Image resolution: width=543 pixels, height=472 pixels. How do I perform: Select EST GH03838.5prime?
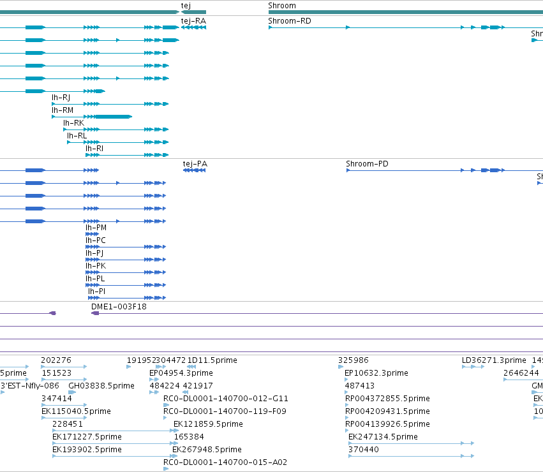101,386
